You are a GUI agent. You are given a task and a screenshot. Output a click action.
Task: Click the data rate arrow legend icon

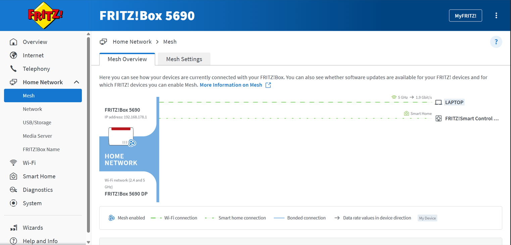(x=337, y=218)
